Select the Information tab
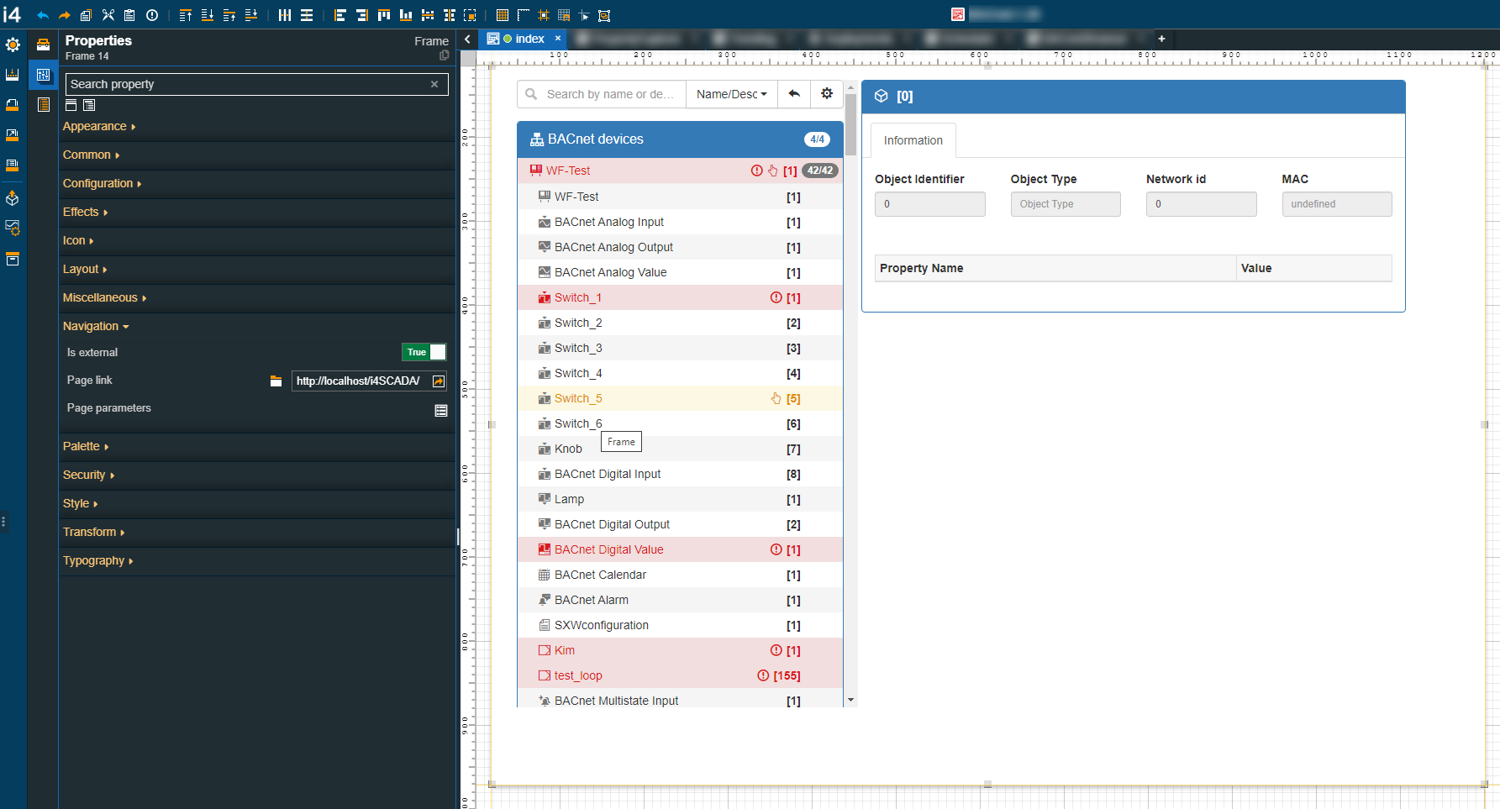The image size is (1500, 809). click(x=913, y=140)
